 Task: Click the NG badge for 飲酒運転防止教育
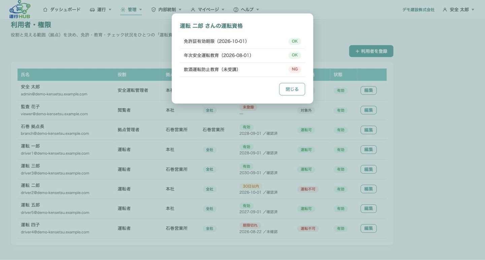[x=295, y=69]
